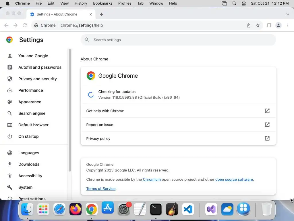294x221 pixels.
Task: Click the Languages globe icon
Action: click(10, 153)
